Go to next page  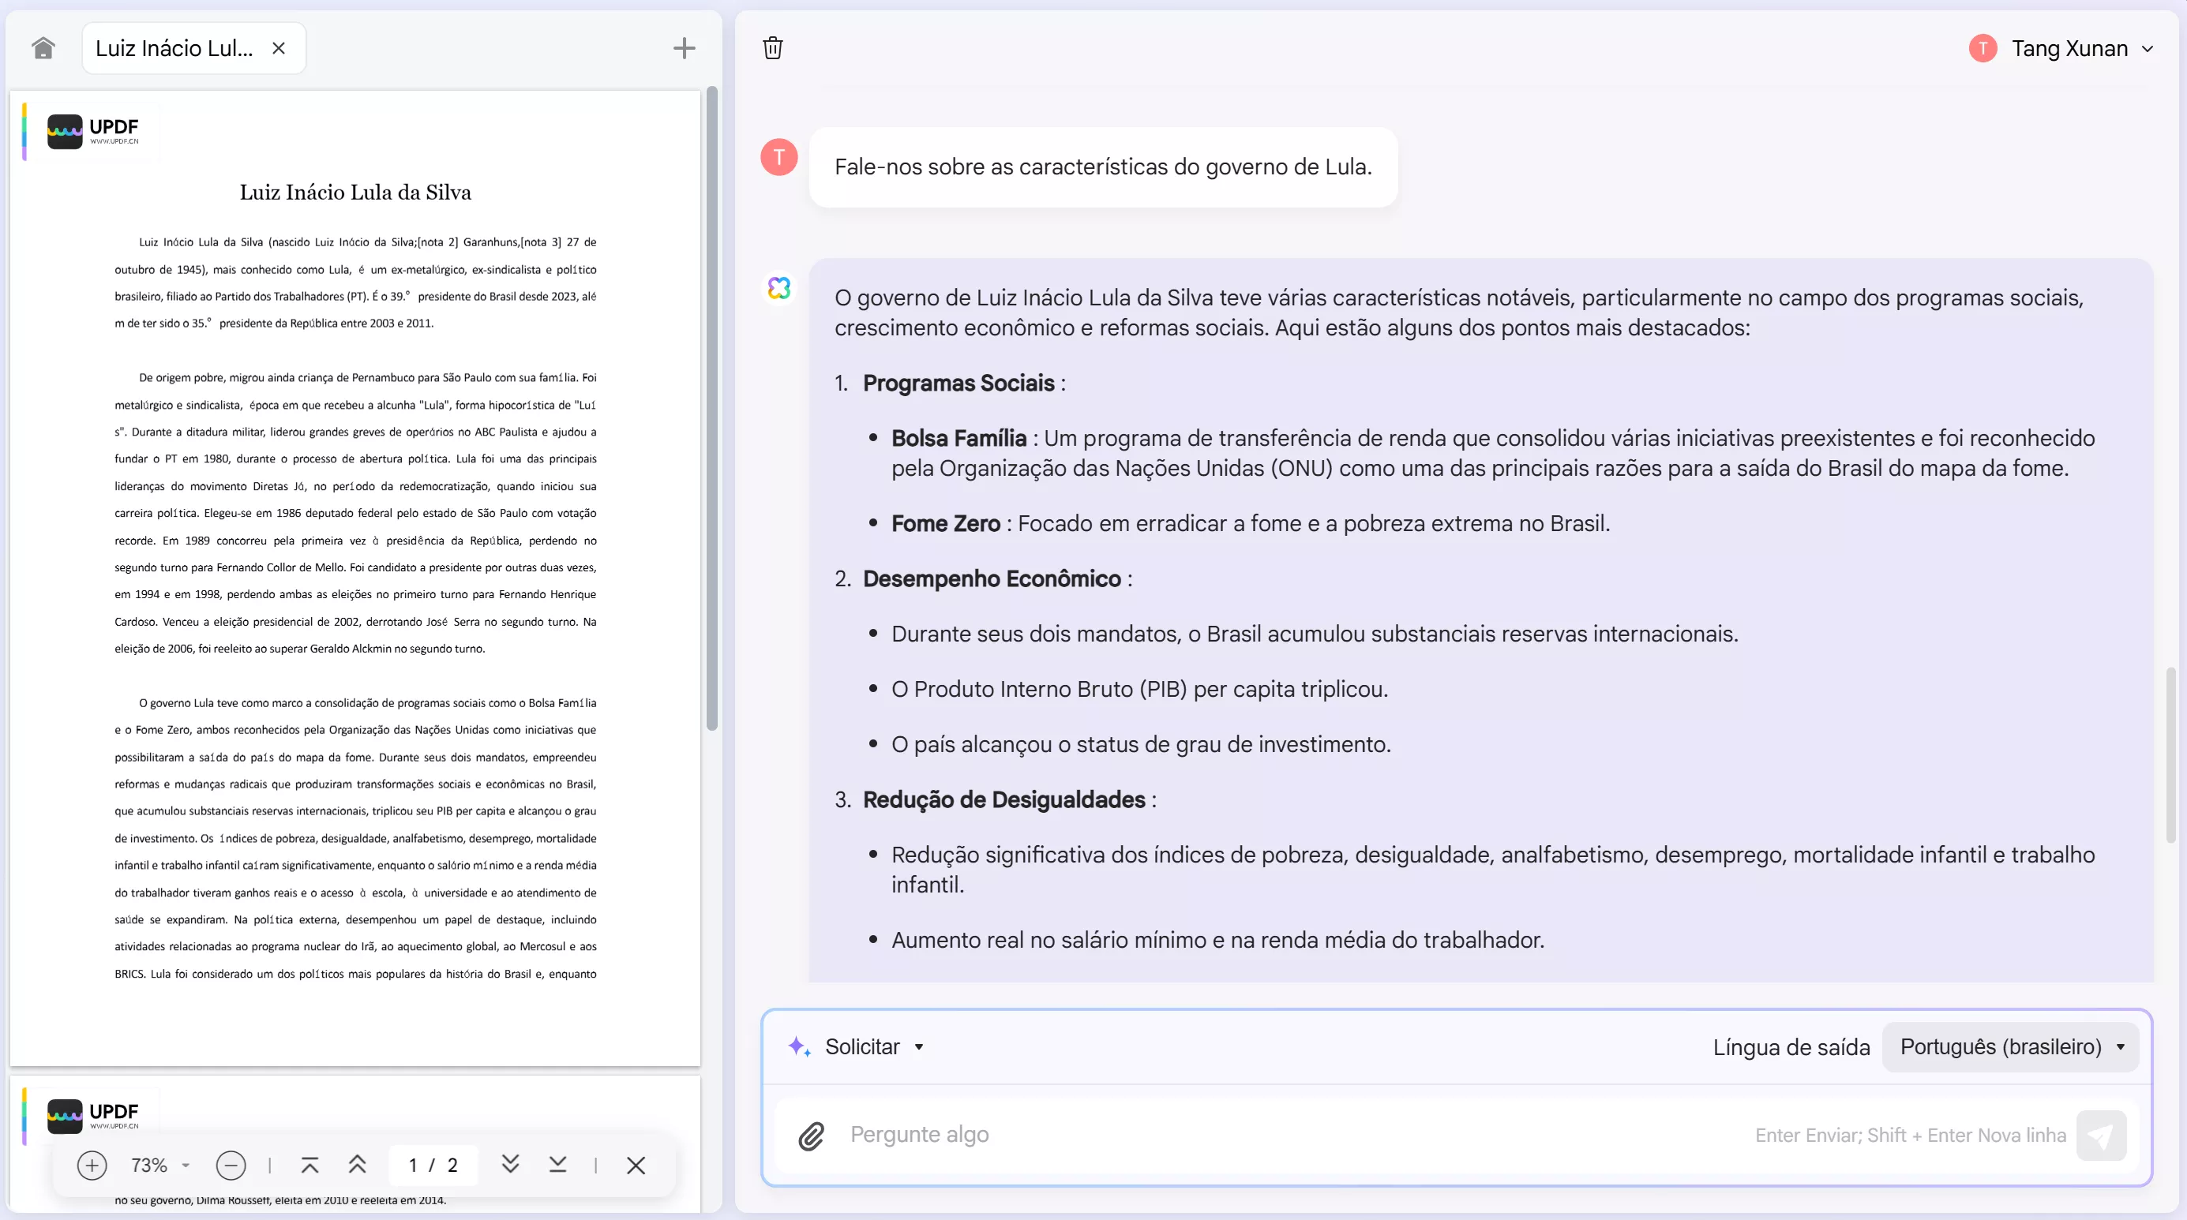point(510,1165)
